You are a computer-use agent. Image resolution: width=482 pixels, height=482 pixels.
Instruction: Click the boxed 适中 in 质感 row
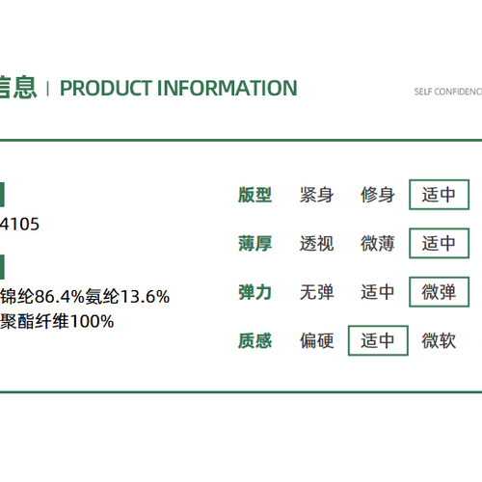pos(378,340)
